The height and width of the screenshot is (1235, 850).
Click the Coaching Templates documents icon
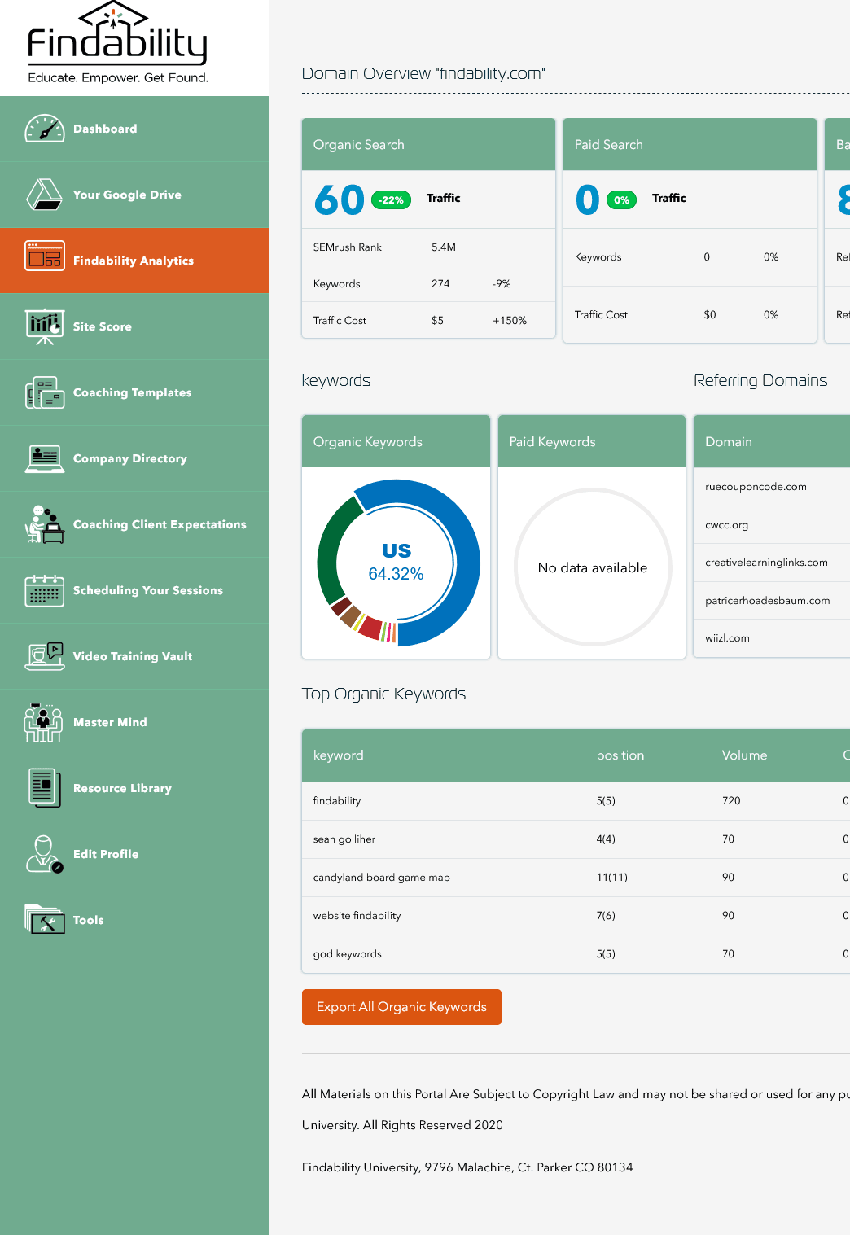point(45,392)
